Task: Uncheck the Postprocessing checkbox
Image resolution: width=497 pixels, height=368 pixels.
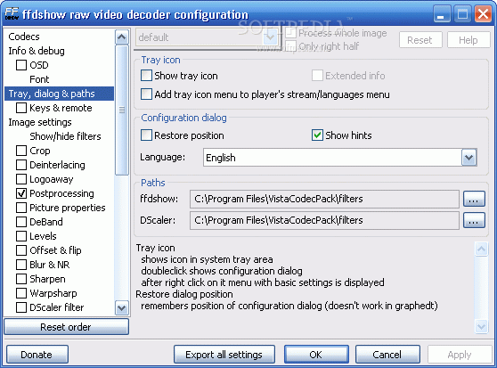Action: tap(21, 193)
